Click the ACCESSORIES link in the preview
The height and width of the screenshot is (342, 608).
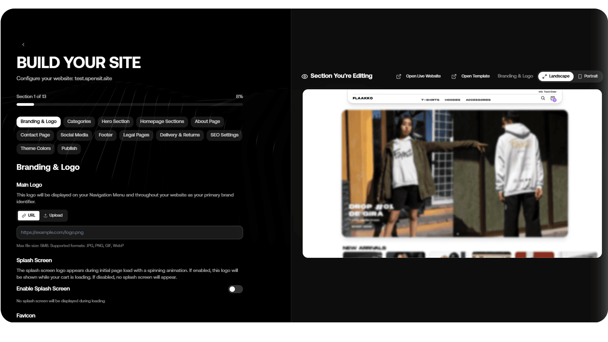point(478,100)
